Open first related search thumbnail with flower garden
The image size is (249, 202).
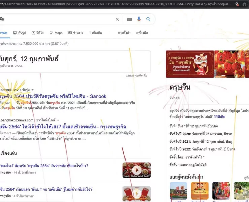tap(178, 191)
